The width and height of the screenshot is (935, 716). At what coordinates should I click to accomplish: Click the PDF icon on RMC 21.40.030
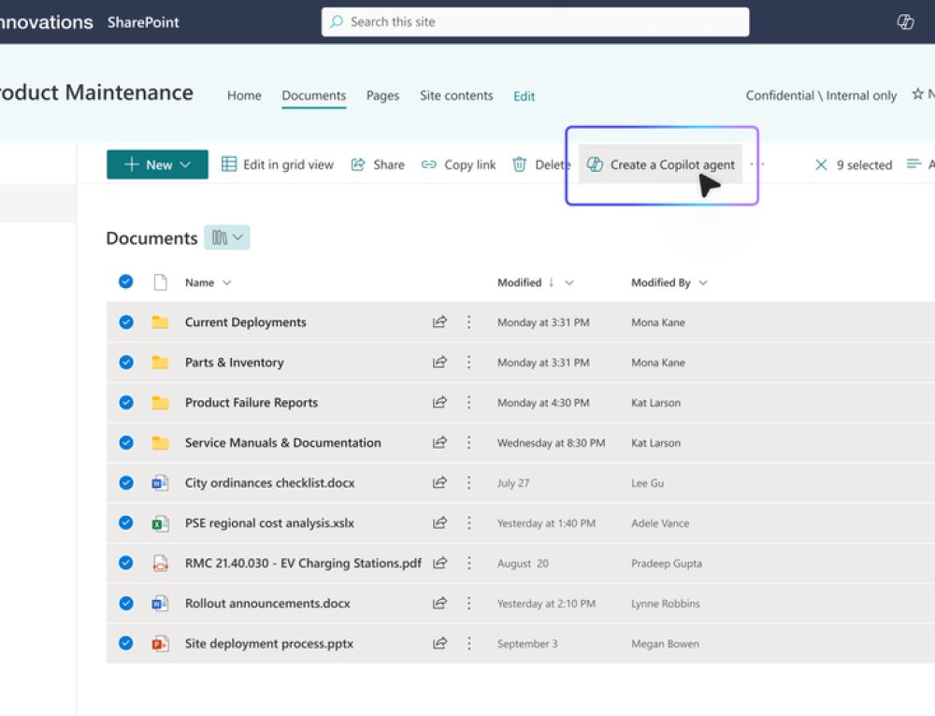point(159,563)
